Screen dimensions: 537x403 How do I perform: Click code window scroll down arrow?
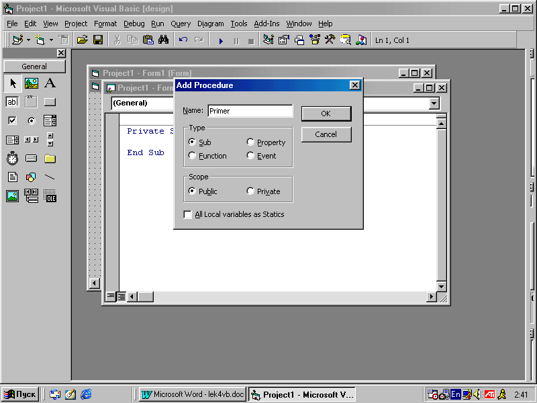[x=442, y=287]
